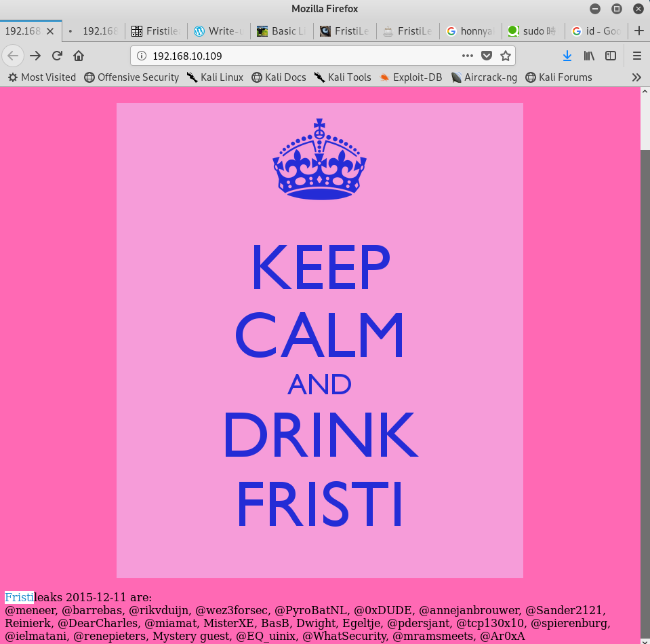Switch to second 192.168 tab
Screen dimensions: 650x644
point(94,31)
